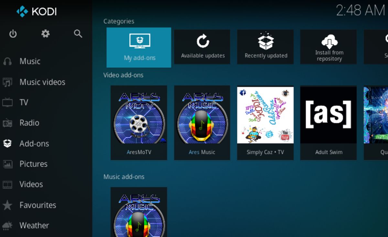Select TV in the sidebar
Image resolution: width=388 pixels, height=237 pixels.
[24, 102]
